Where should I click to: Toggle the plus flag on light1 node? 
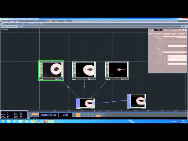(x=127, y=79)
